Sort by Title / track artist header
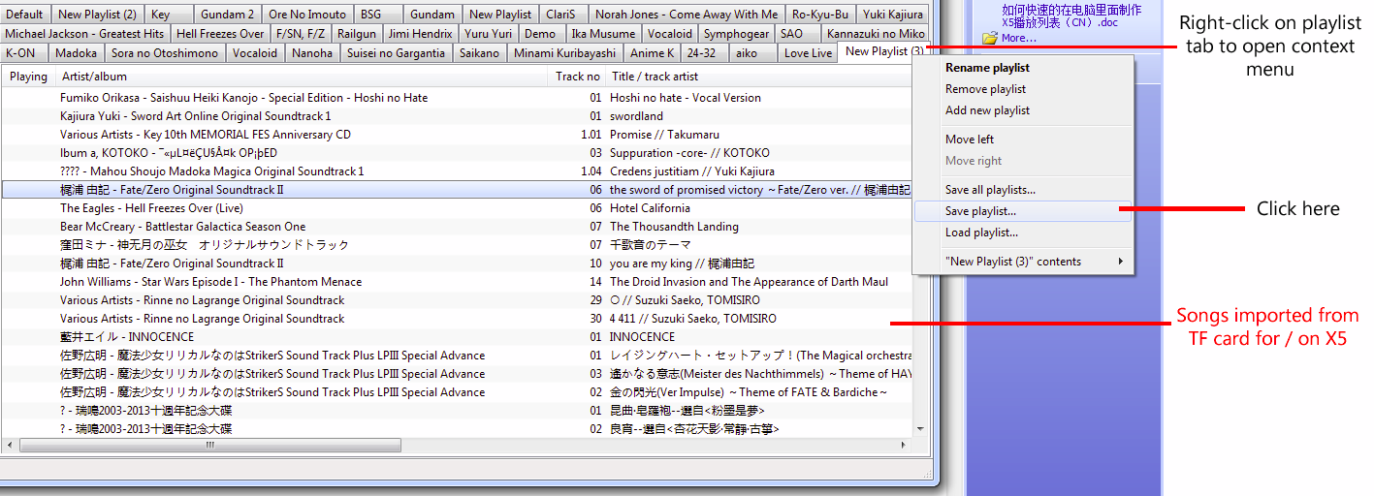Viewport: 1374px width, 496px height. click(x=759, y=77)
